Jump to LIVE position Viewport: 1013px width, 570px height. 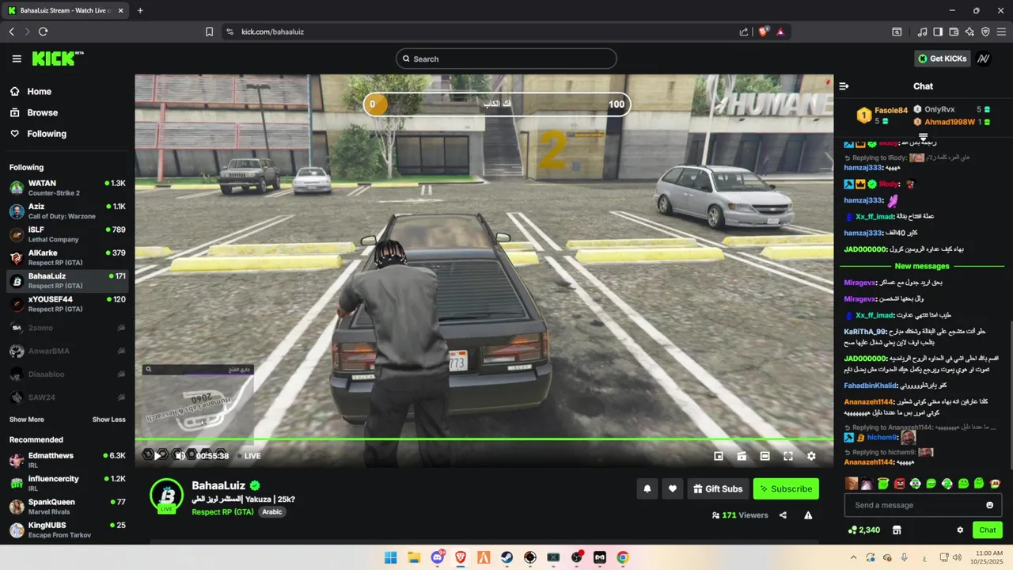(x=249, y=456)
